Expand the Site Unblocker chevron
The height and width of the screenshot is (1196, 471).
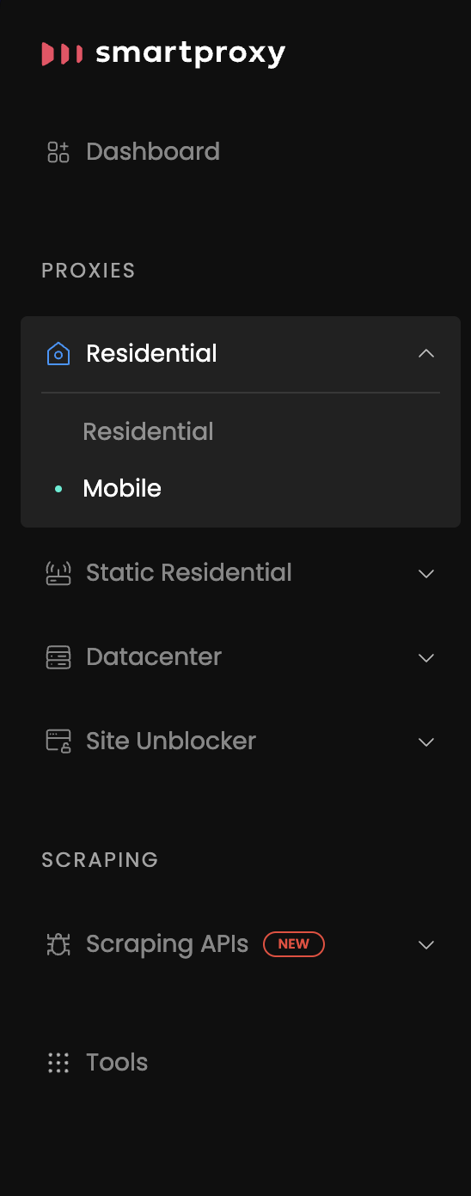point(426,741)
